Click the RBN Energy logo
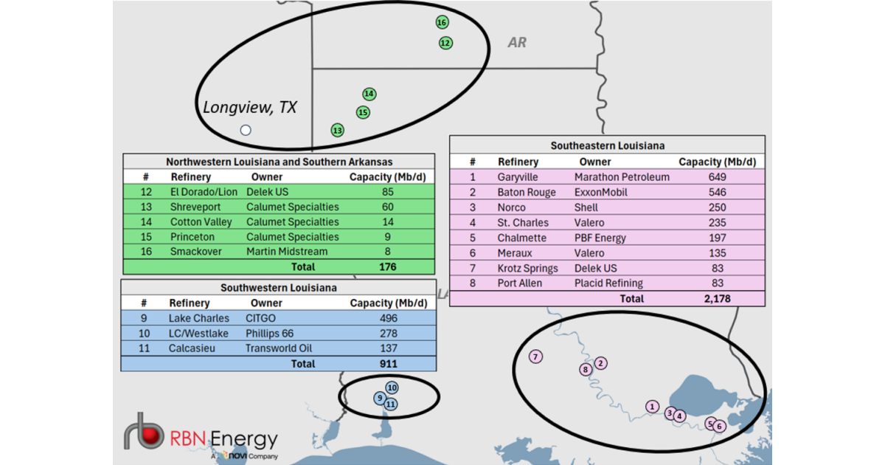Viewport: 885px width, 465px height. 201,435
